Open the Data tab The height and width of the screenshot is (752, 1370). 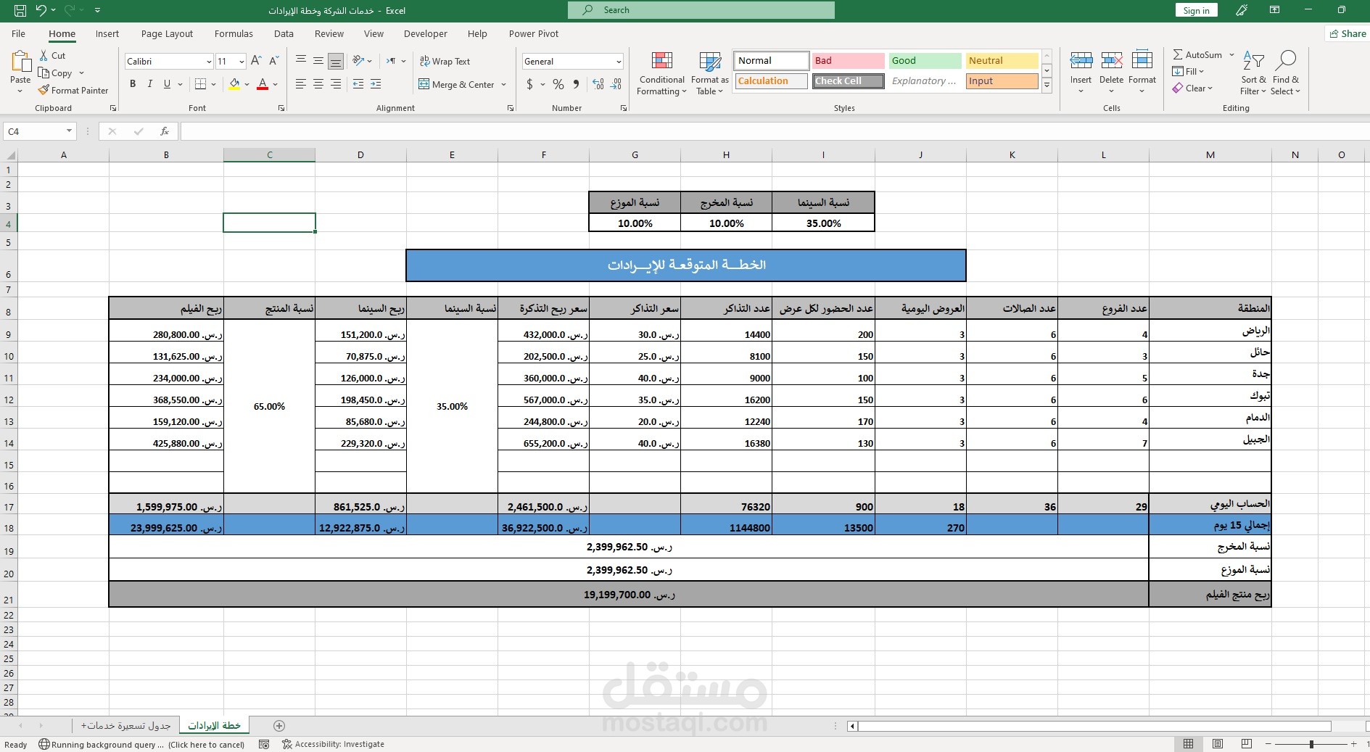[284, 33]
